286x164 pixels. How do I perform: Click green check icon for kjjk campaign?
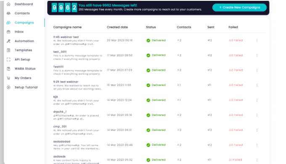(148, 100)
